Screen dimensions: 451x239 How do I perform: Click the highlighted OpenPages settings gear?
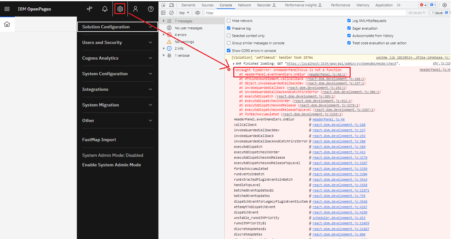coord(120,9)
